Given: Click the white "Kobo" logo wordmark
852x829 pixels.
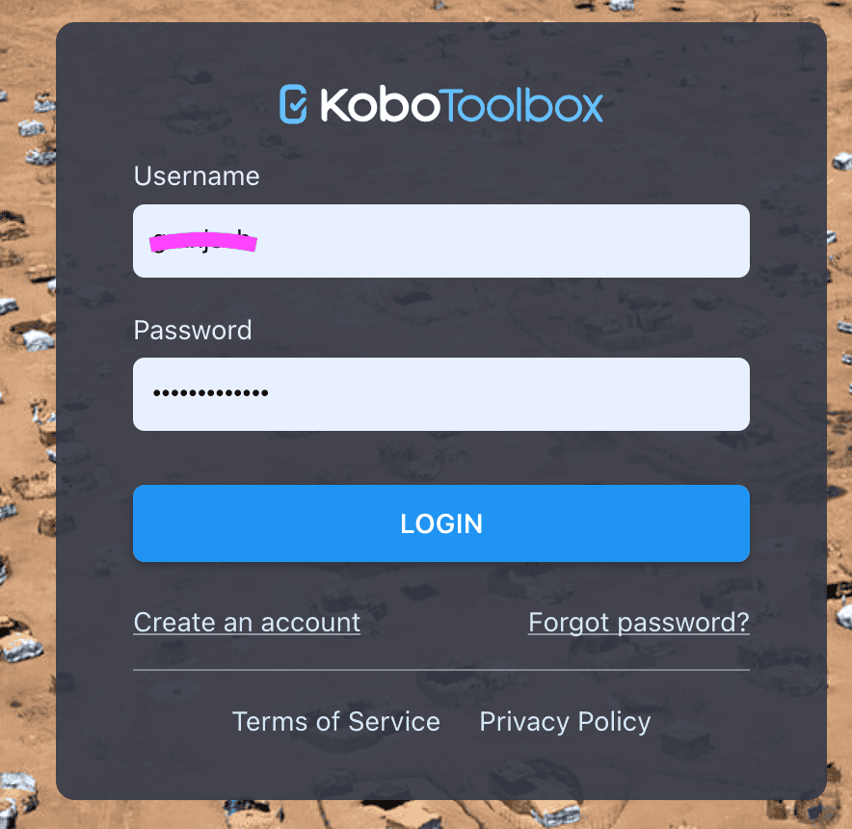Looking at the screenshot, I should coord(380,104).
